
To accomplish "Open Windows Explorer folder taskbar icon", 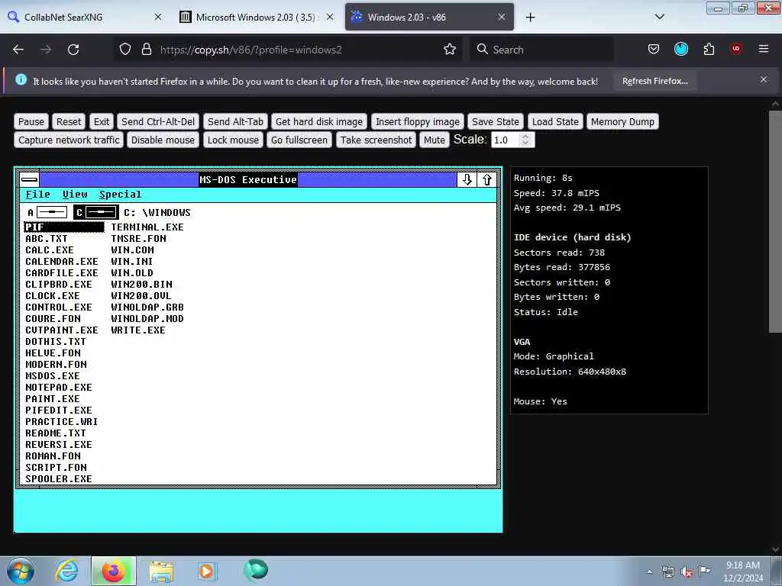I will point(161,572).
